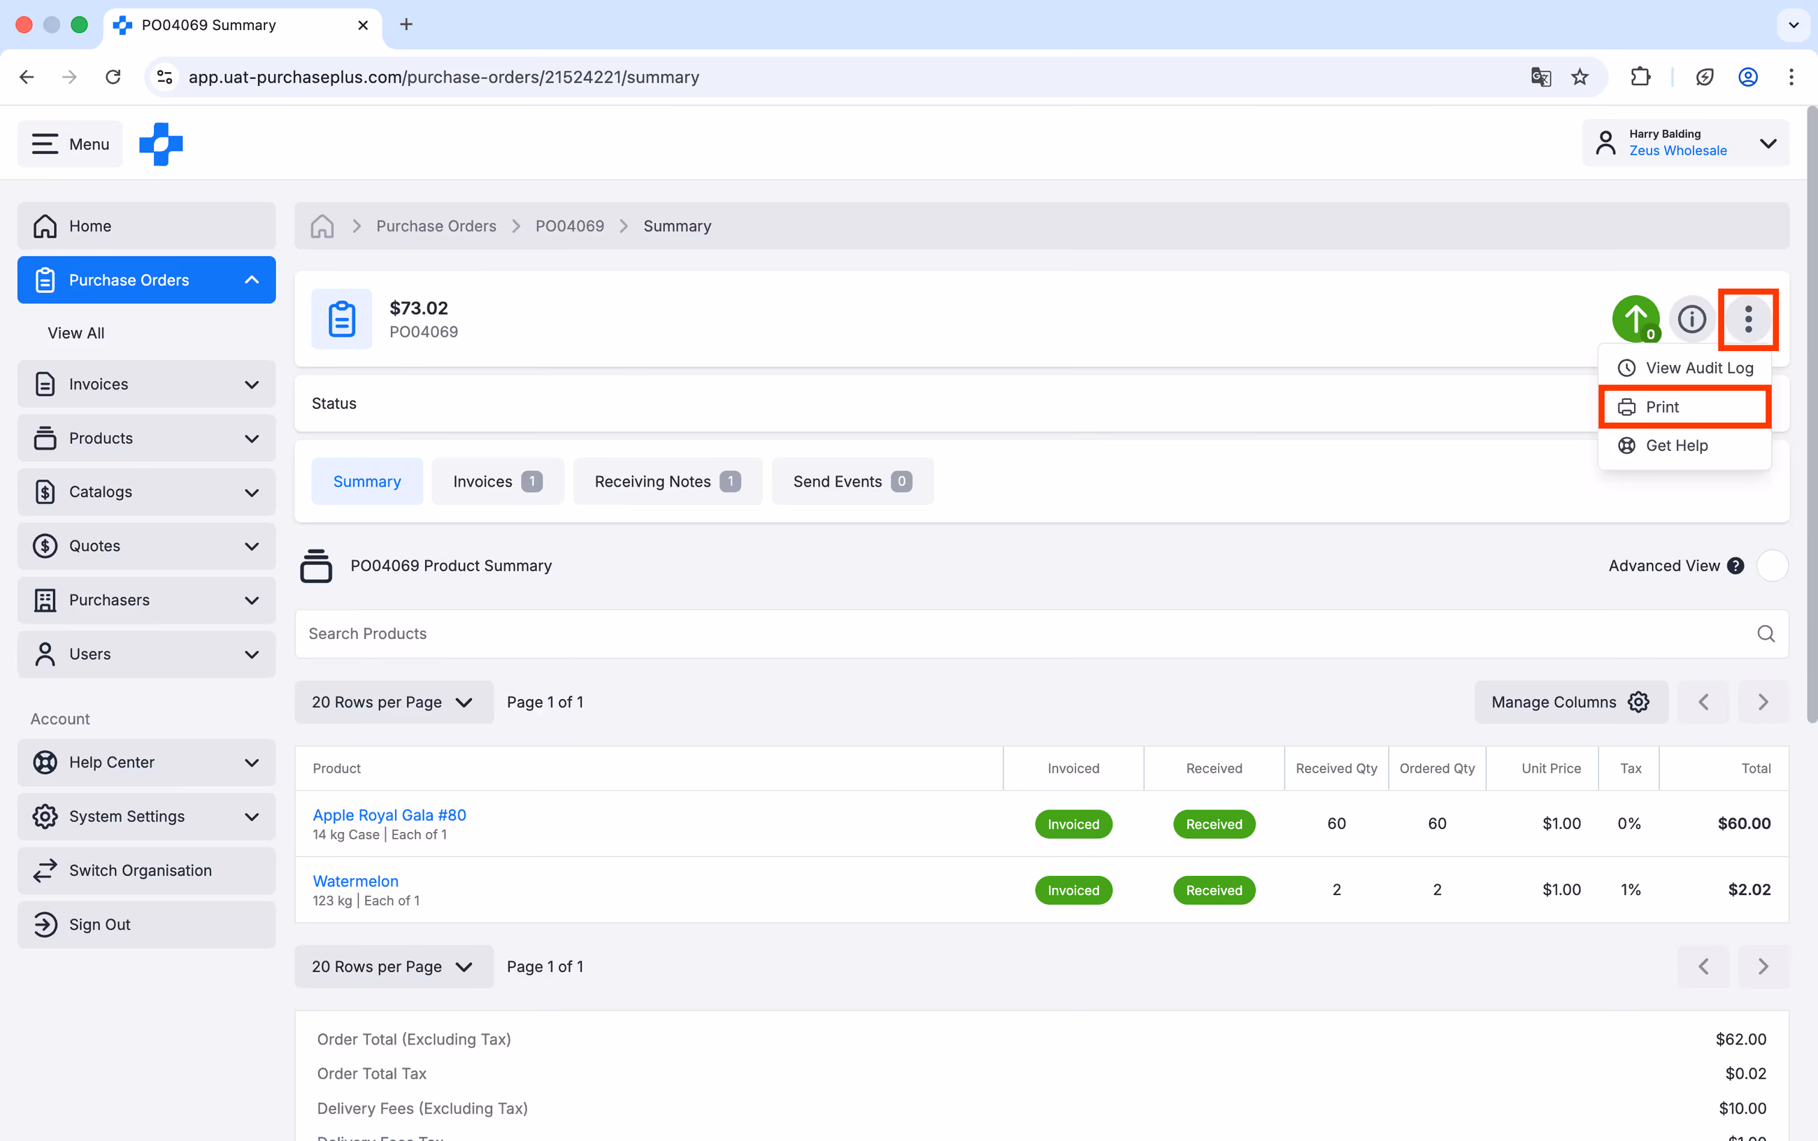Bookmark this page with star icon
Image resolution: width=1818 pixels, height=1141 pixels.
click(x=1580, y=77)
